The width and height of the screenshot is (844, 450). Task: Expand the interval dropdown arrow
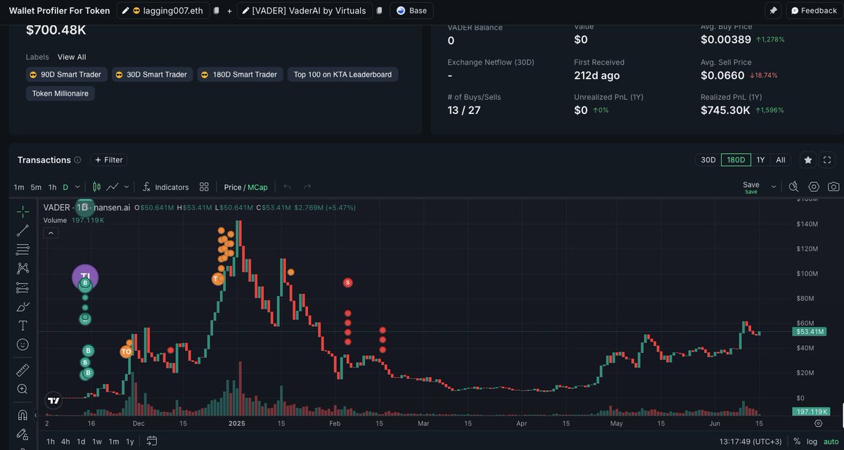77,187
